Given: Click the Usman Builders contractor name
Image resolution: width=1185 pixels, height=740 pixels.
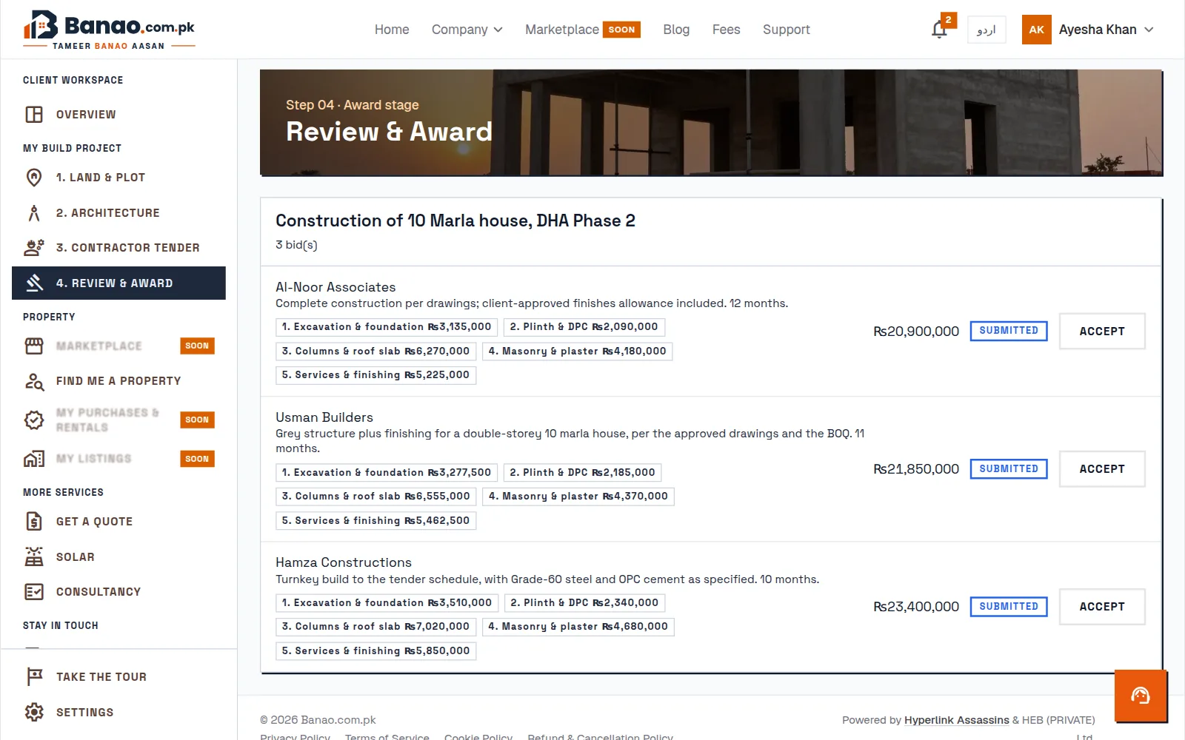Looking at the screenshot, I should (x=324, y=417).
